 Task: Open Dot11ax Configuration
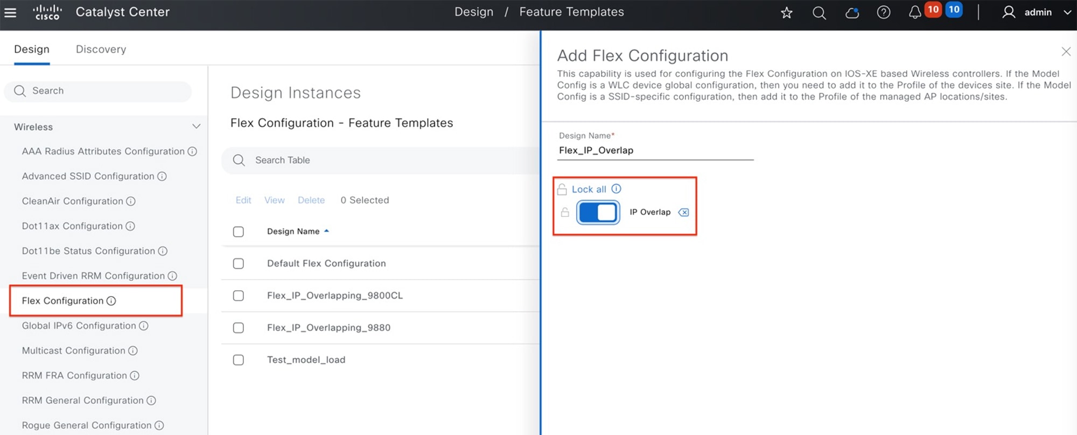[72, 226]
